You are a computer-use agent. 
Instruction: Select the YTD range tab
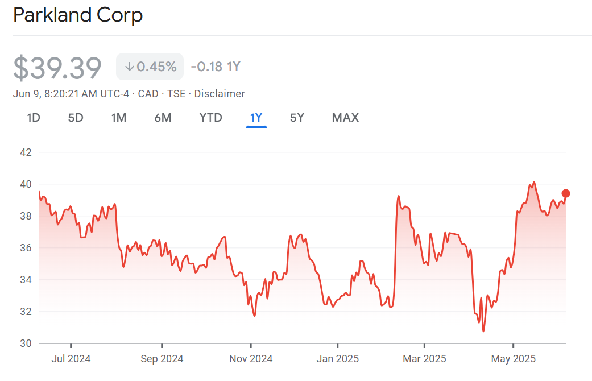coord(210,118)
